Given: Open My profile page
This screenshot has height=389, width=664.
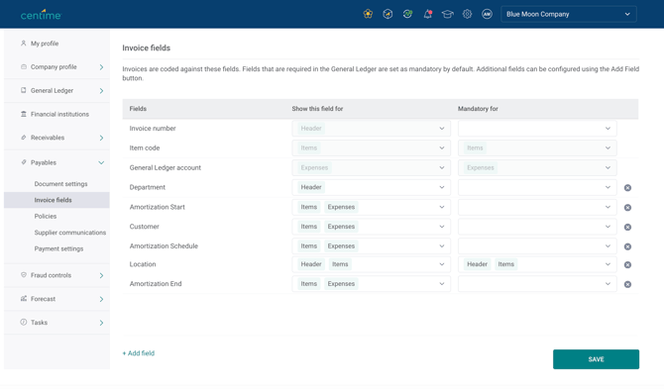Looking at the screenshot, I should 45,44.
